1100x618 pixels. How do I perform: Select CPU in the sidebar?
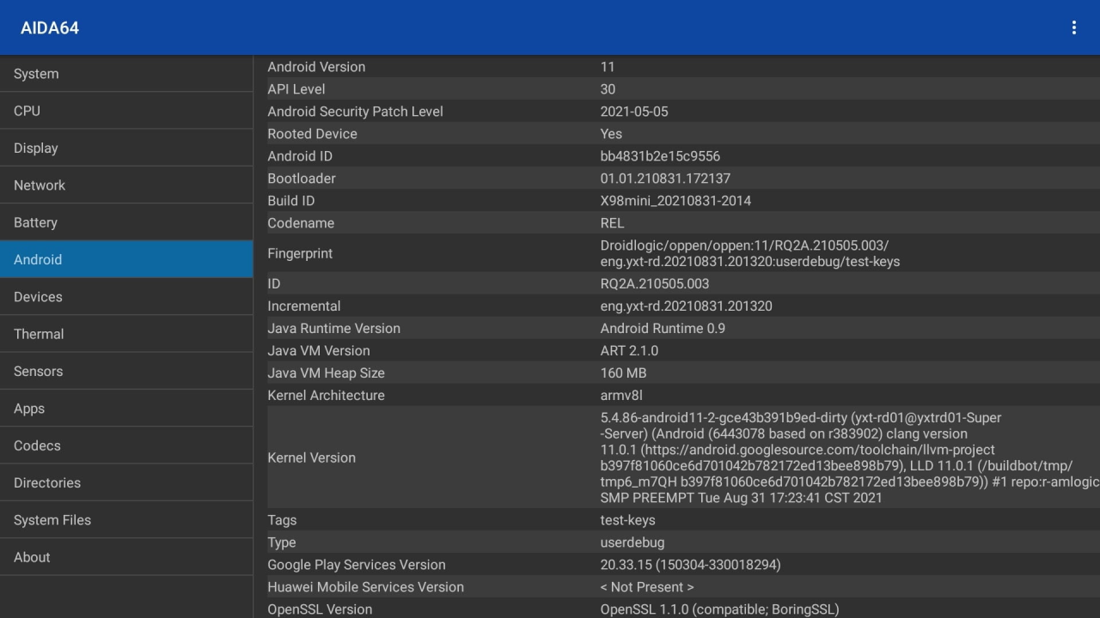[126, 111]
